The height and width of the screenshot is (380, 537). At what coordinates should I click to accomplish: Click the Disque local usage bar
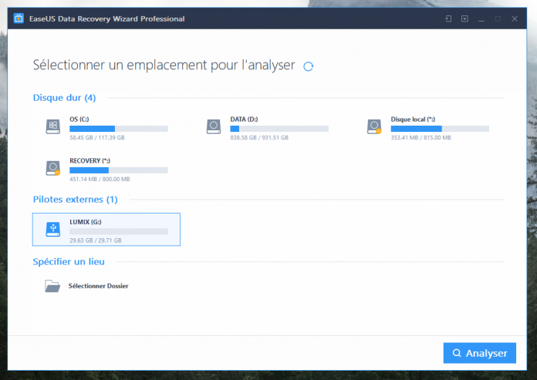pos(440,129)
